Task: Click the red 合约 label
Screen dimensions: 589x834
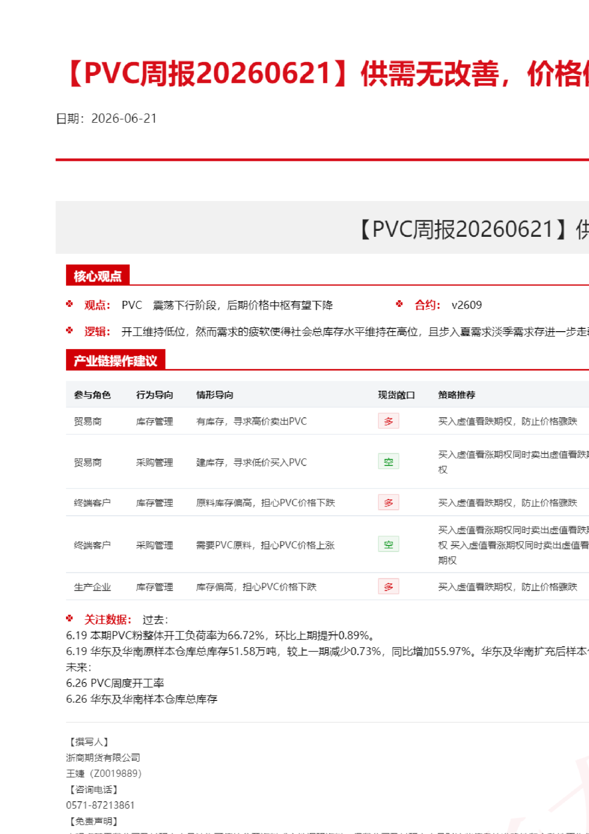Action: pyautogui.click(x=427, y=305)
